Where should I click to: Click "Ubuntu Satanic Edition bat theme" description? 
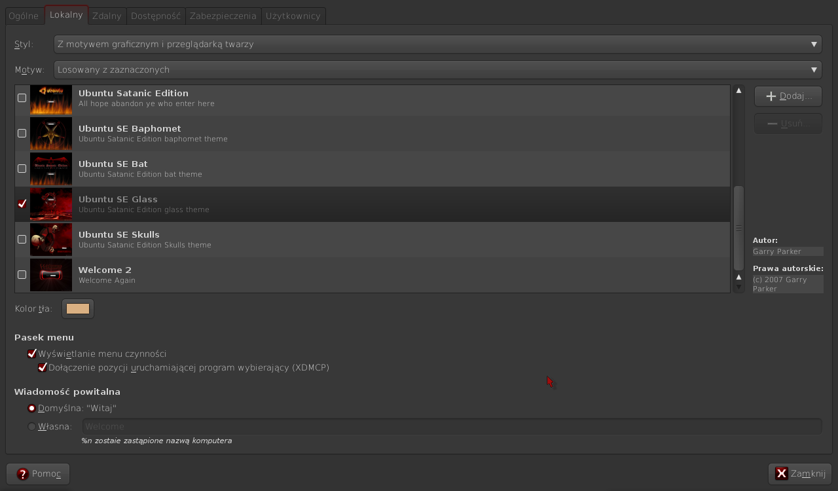click(140, 174)
